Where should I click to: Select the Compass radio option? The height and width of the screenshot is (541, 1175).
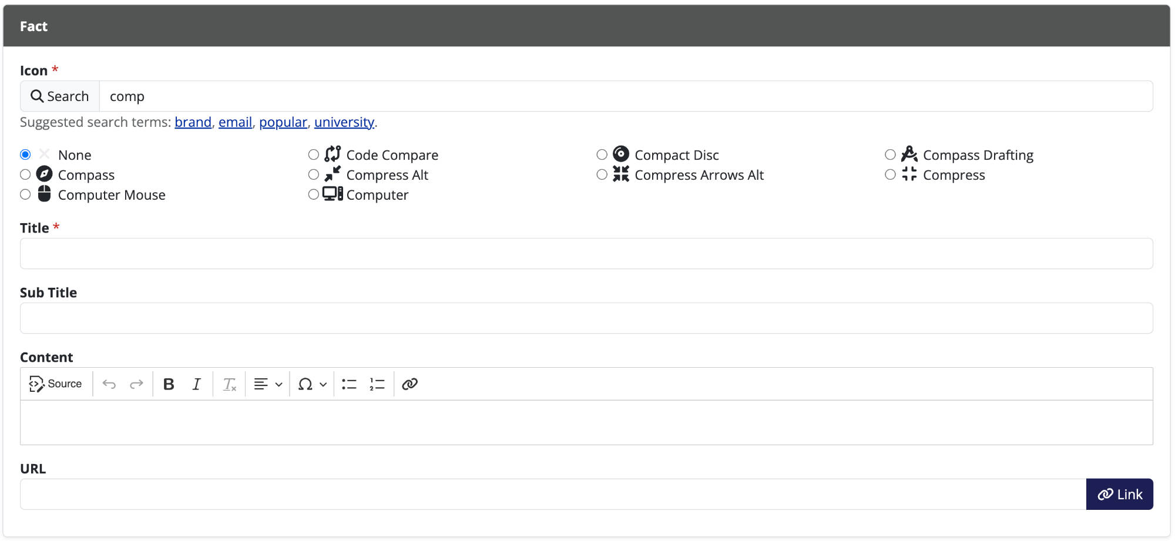(x=25, y=174)
